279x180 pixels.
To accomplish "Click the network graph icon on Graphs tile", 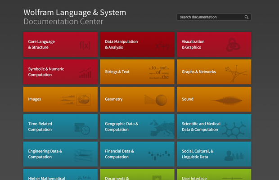I will tap(236, 73).
